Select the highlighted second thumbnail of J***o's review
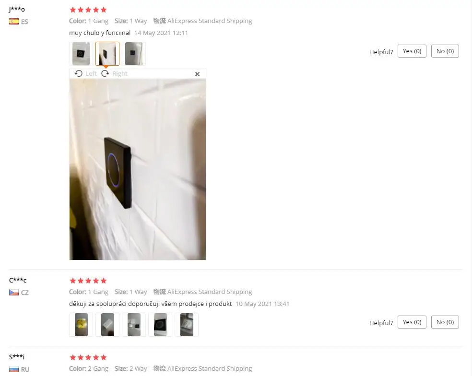Image resolution: width=472 pixels, height=376 pixels. click(107, 54)
